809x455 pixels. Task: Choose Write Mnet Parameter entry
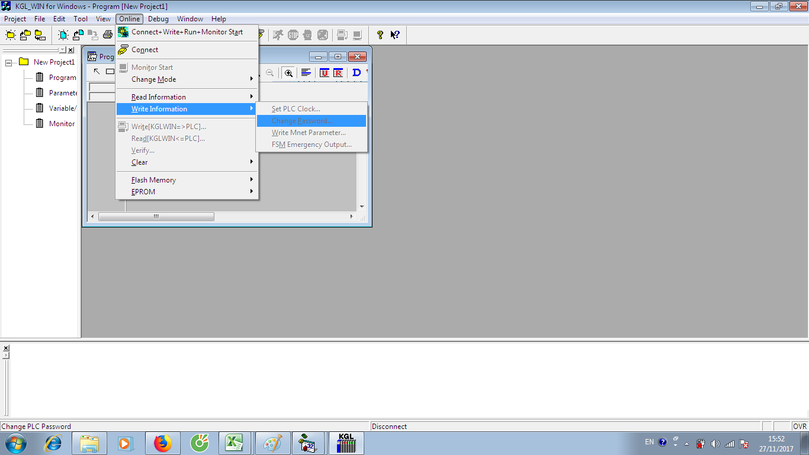pos(312,133)
